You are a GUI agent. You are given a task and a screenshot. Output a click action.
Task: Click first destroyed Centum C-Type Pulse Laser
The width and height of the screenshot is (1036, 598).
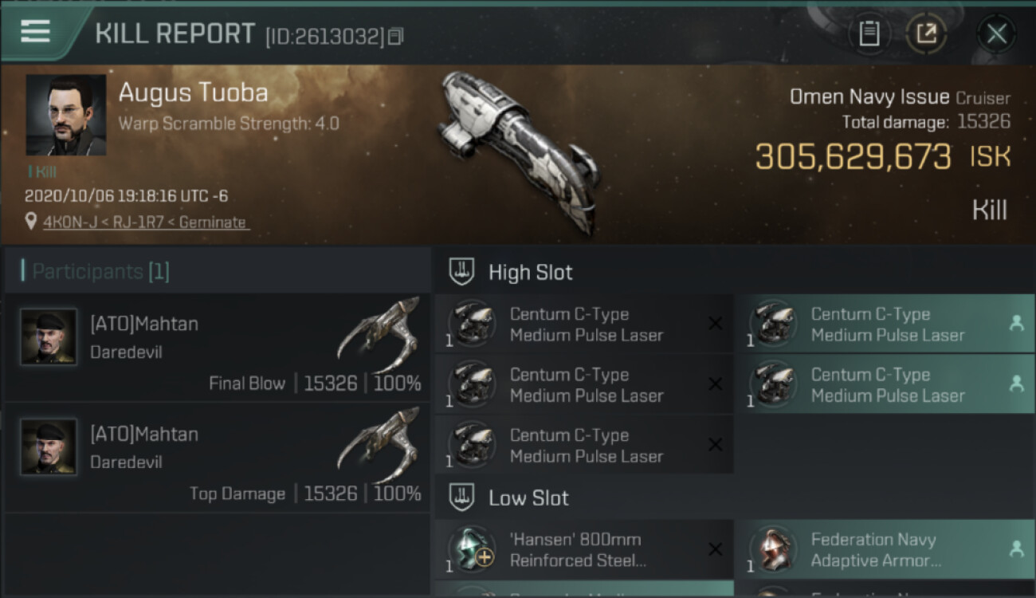click(x=583, y=325)
